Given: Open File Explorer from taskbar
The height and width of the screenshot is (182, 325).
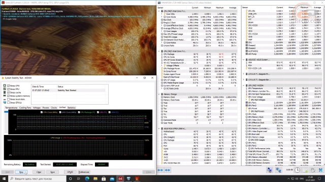Looking at the screenshot, I should (95, 178).
